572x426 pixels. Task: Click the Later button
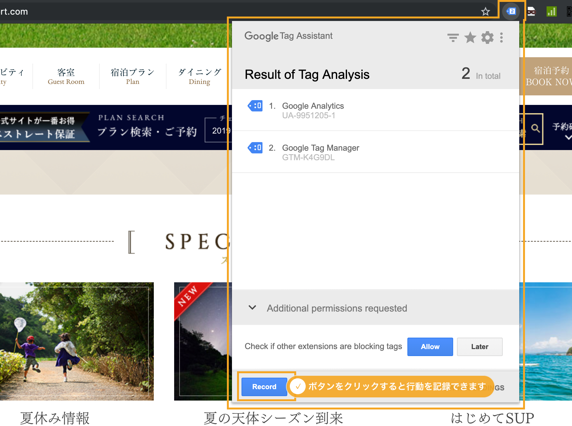point(480,347)
